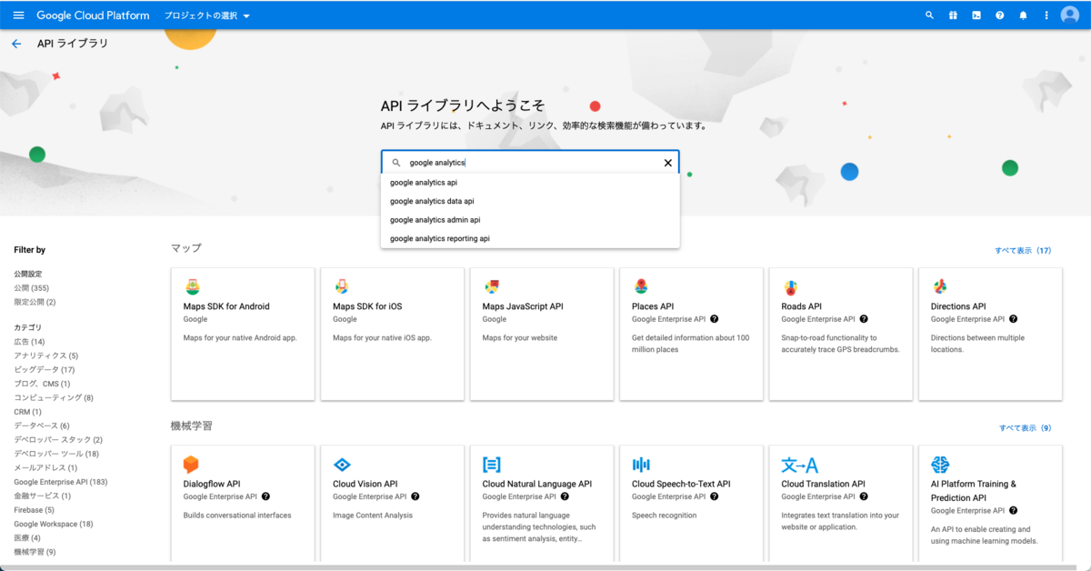
Task: Show all 17 Maps APIs via すべて表示
Action: tap(1023, 250)
